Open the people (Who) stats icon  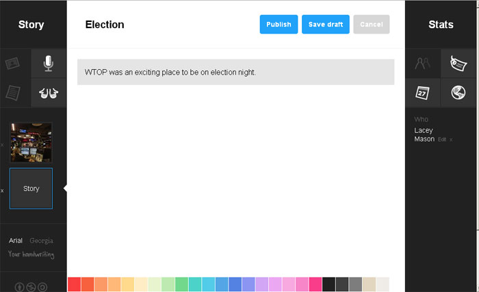(423, 64)
